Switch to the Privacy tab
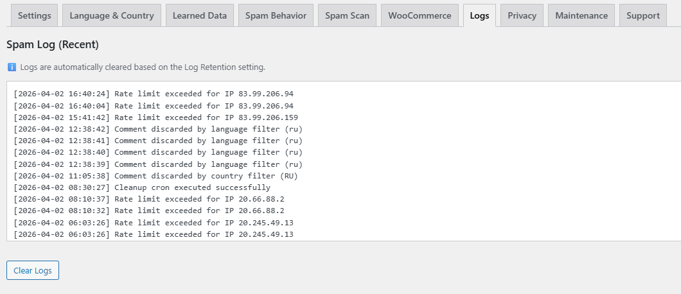 pyautogui.click(x=522, y=15)
